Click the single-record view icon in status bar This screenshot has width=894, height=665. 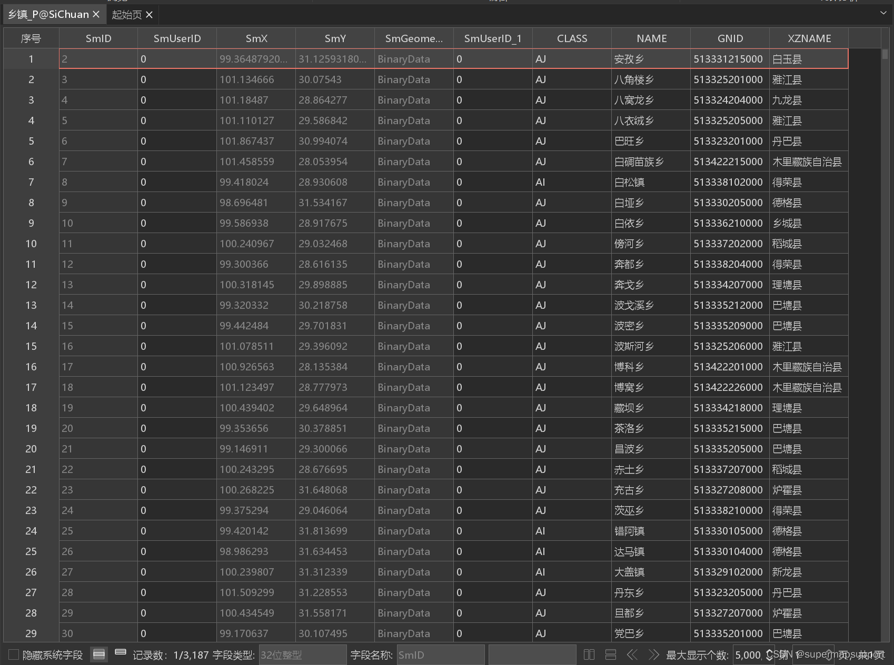point(121,652)
